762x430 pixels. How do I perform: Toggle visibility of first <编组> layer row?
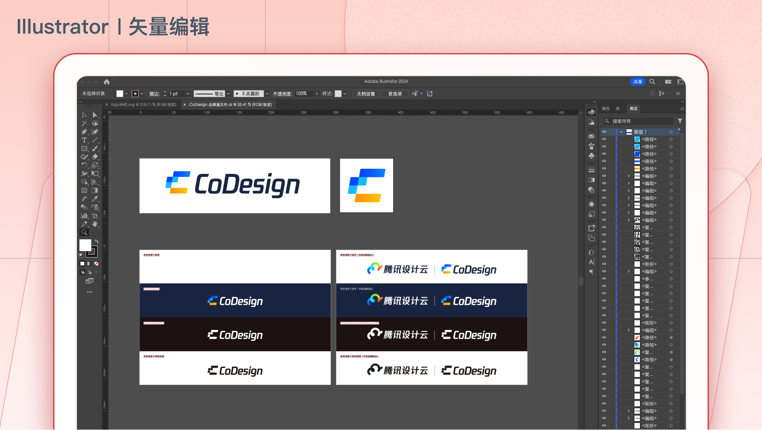pyautogui.click(x=604, y=176)
